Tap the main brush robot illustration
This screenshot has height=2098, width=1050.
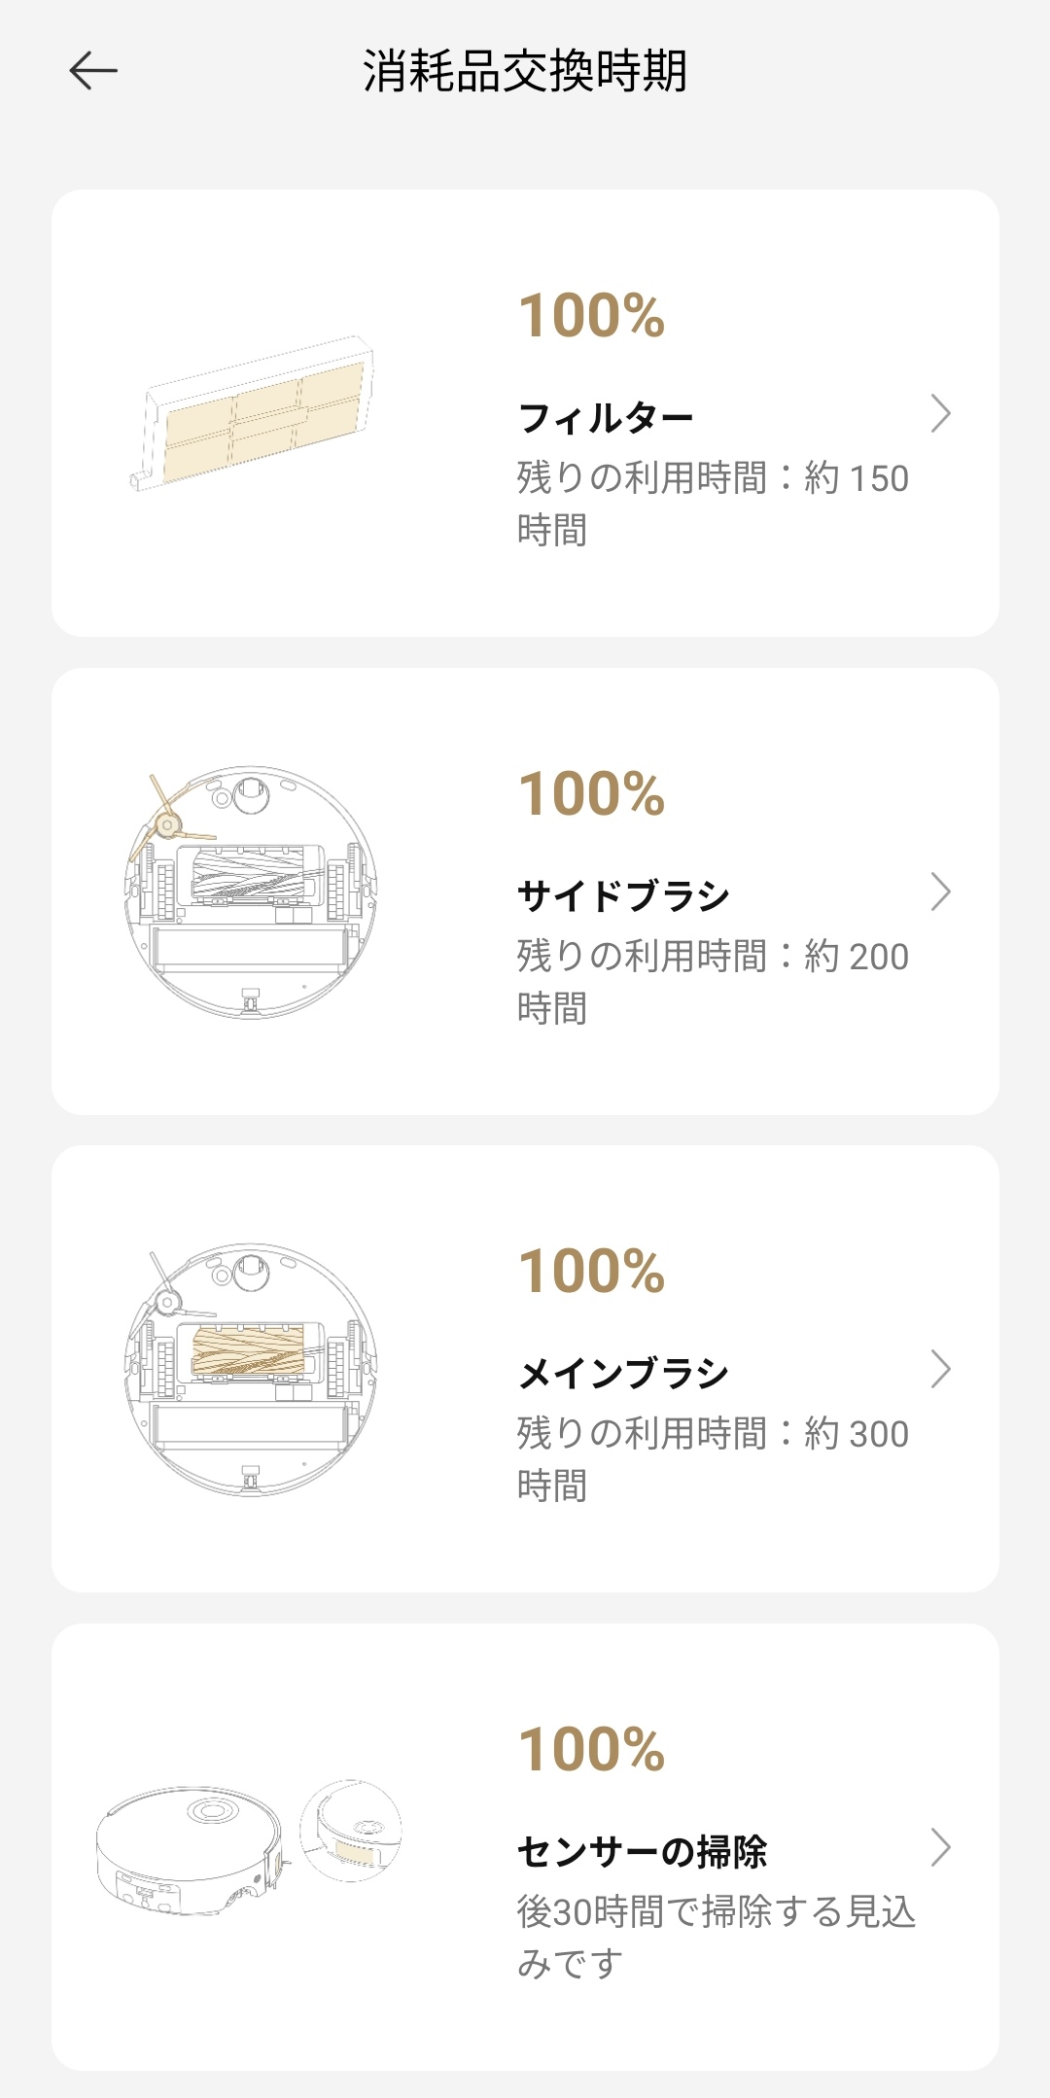click(251, 1369)
